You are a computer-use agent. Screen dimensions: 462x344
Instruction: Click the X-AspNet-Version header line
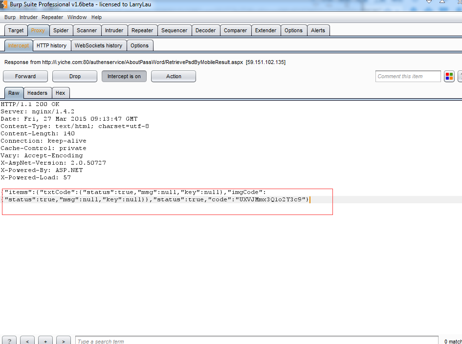click(x=53, y=163)
